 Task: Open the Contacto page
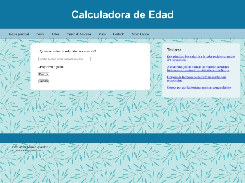click(x=119, y=34)
